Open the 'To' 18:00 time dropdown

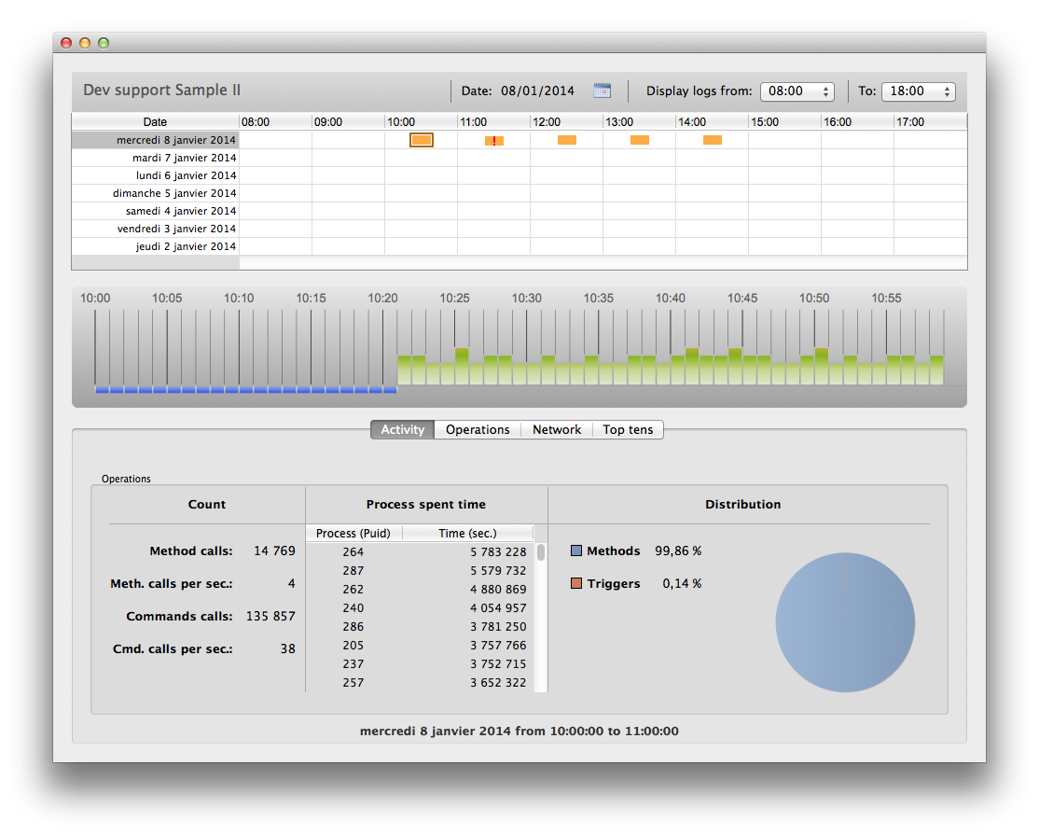[x=918, y=91]
